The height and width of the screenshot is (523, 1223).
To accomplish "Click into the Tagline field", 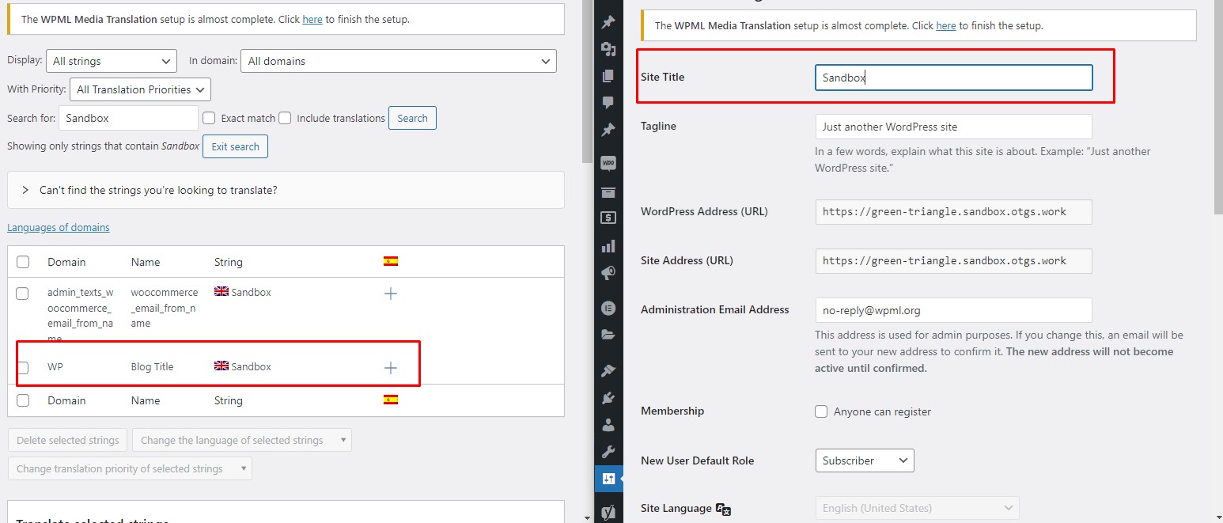I will (x=954, y=127).
